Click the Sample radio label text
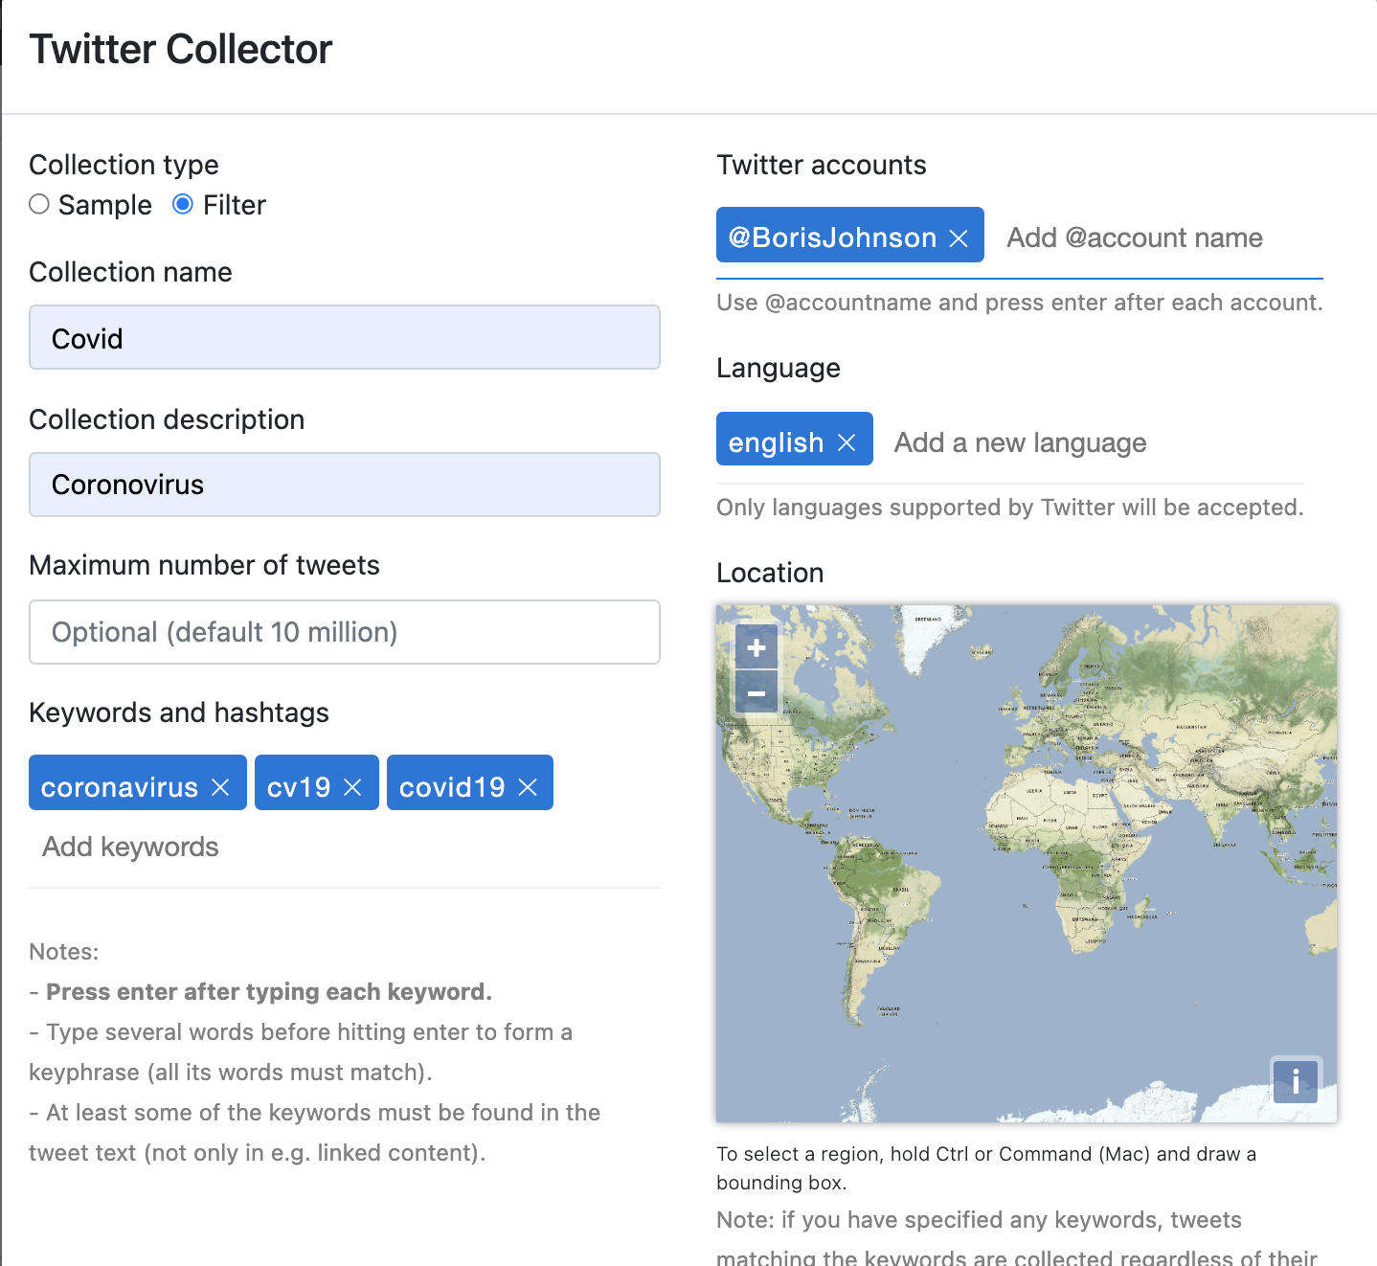Viewport: 1377px width, 1266px height. [105, 205]
